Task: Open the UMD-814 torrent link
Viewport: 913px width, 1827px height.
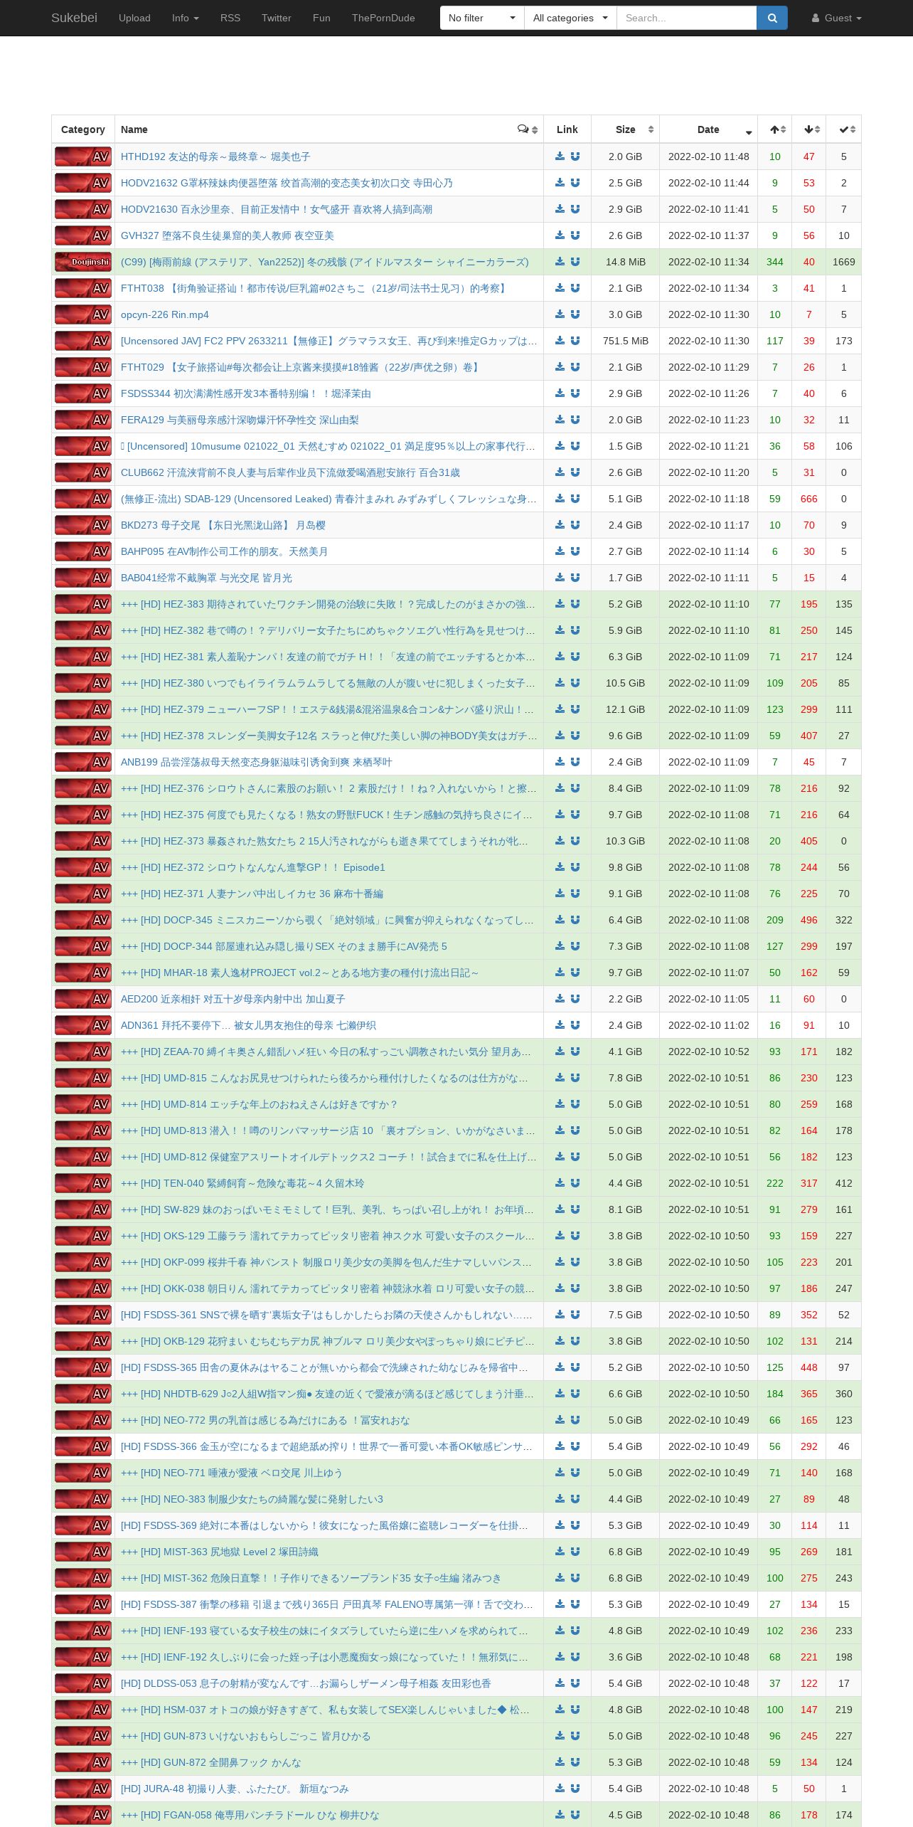Action: point(259,1104)
